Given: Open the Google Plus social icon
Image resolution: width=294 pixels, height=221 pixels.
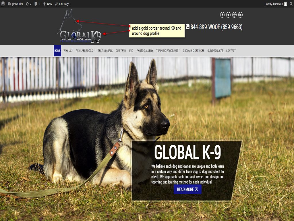Looking at the screenshot, I should 234,15.
